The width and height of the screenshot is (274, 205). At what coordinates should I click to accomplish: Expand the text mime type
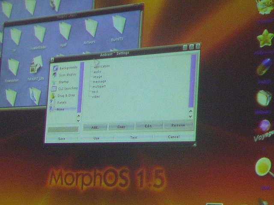[95, 91]
